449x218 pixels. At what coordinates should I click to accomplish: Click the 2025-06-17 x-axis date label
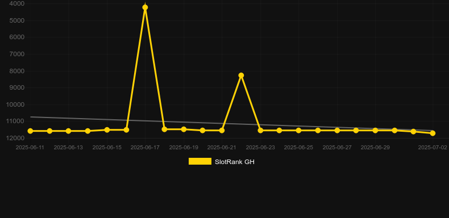(145, 148)
